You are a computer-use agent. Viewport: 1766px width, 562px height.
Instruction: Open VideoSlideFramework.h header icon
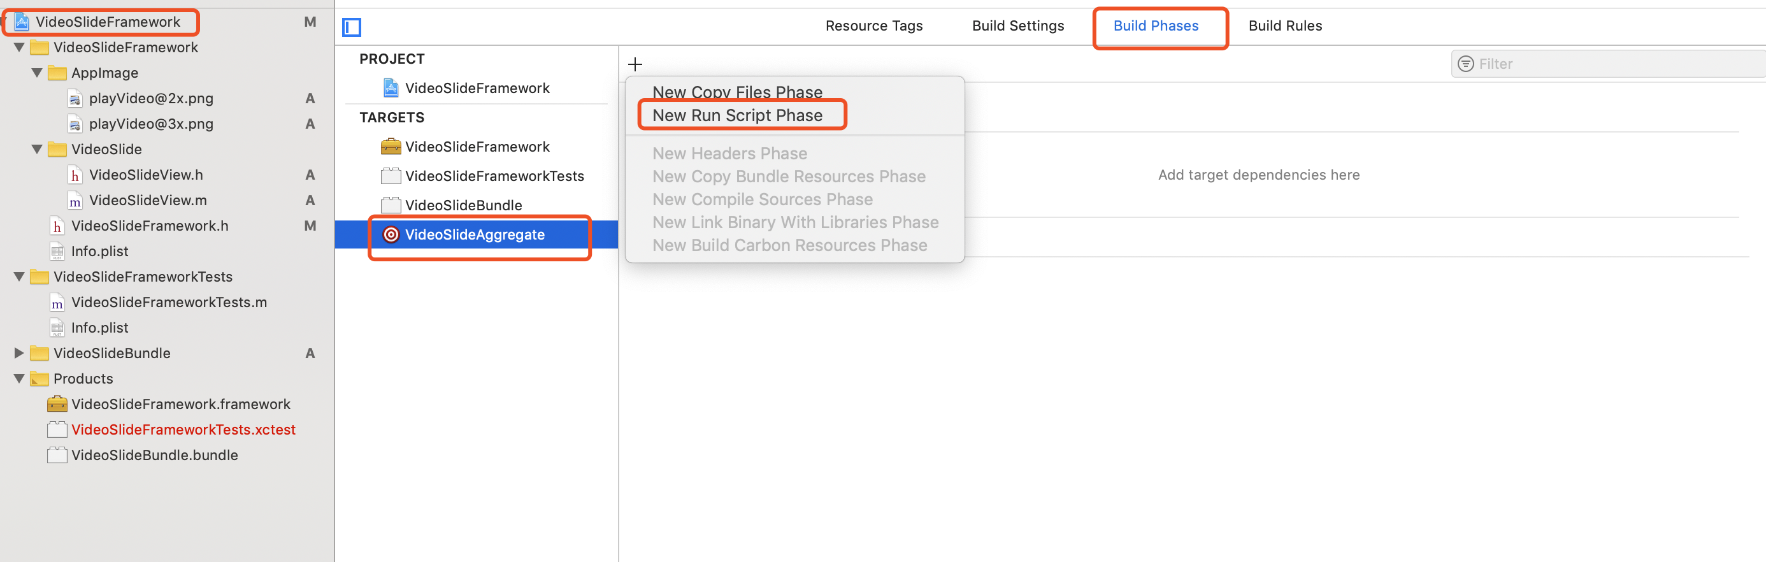57,226
